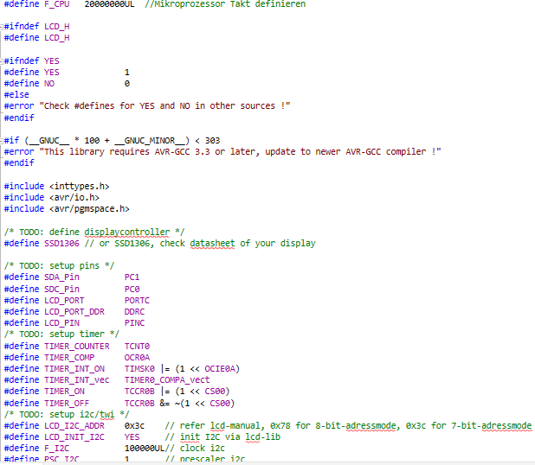This screenshot has height=465, width=535.
Task: Click the 'TODO: setup pins' comment
Action: (x=60, y=265)
